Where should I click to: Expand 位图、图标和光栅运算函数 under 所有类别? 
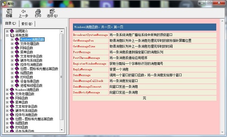12,69
